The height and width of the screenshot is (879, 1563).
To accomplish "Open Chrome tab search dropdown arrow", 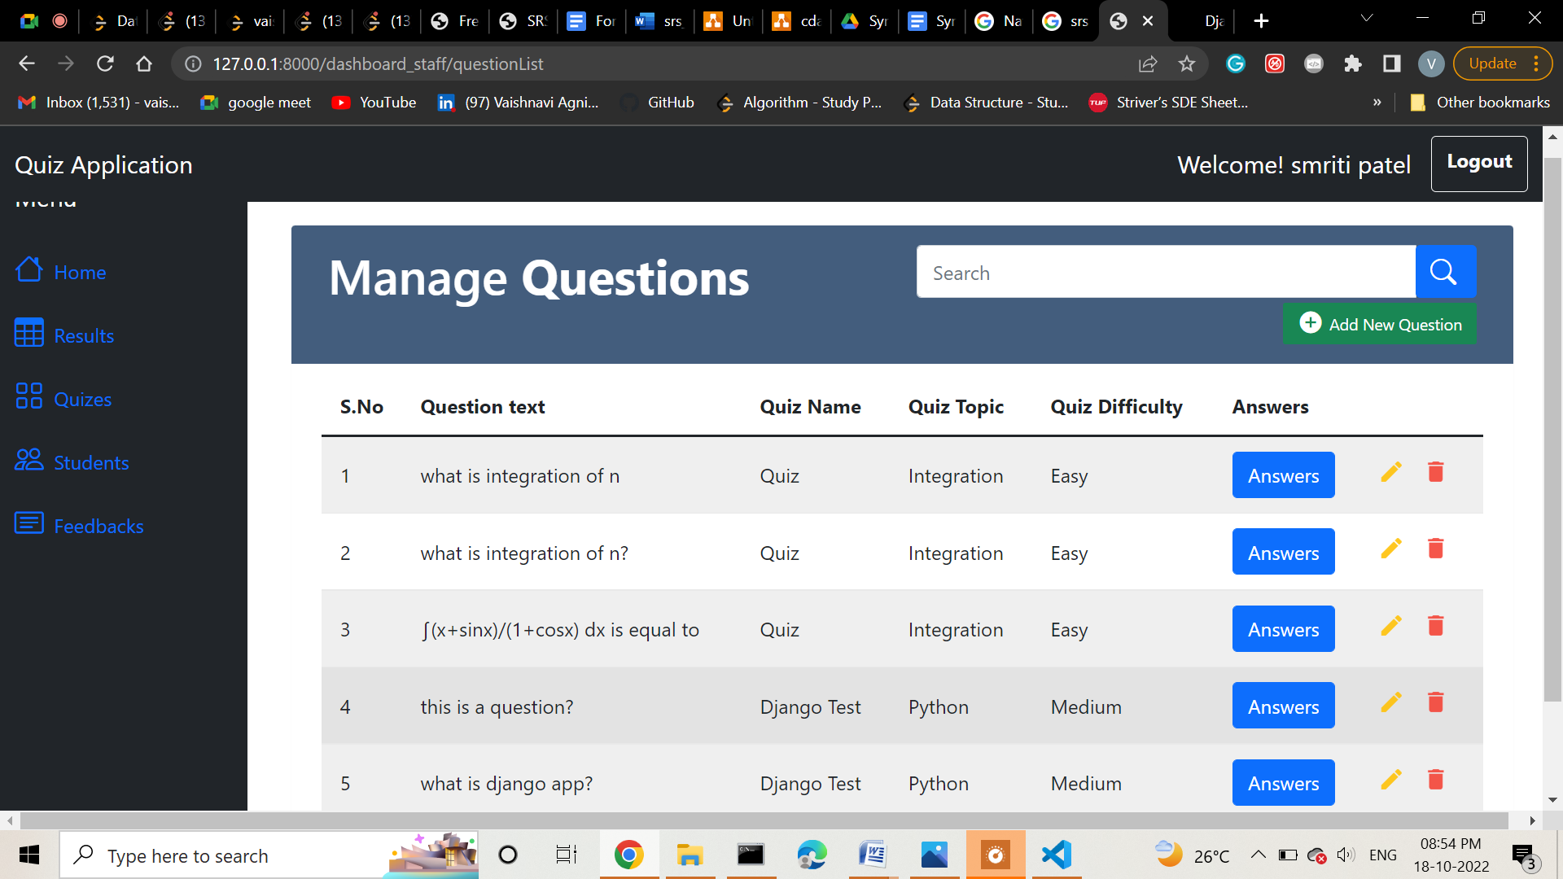I will point(1367,18).
